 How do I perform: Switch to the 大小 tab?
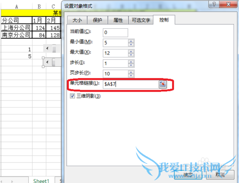pyautogui.click(x=77, y=20)
